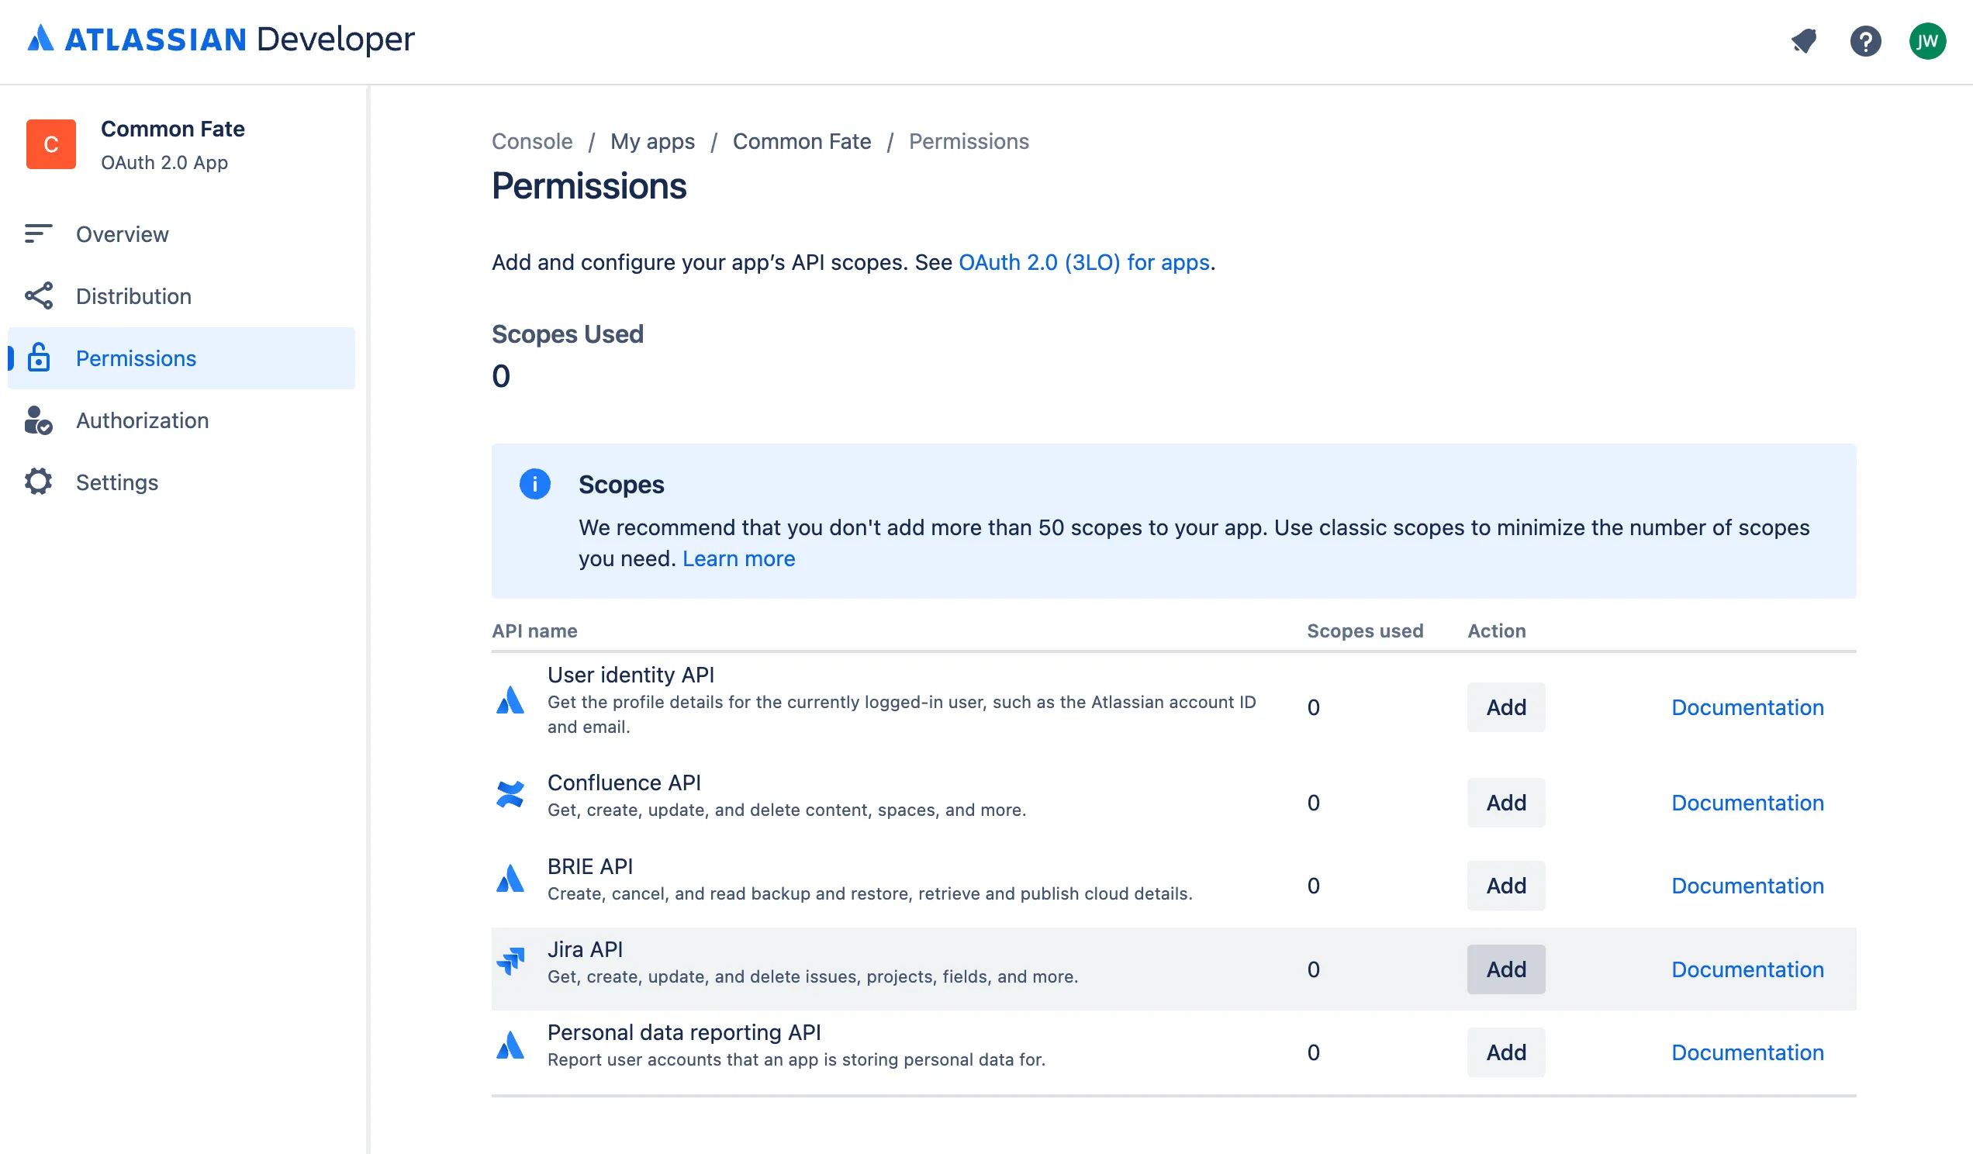
Task: Add scopes for User identity API
Action: coord(1506,708)
